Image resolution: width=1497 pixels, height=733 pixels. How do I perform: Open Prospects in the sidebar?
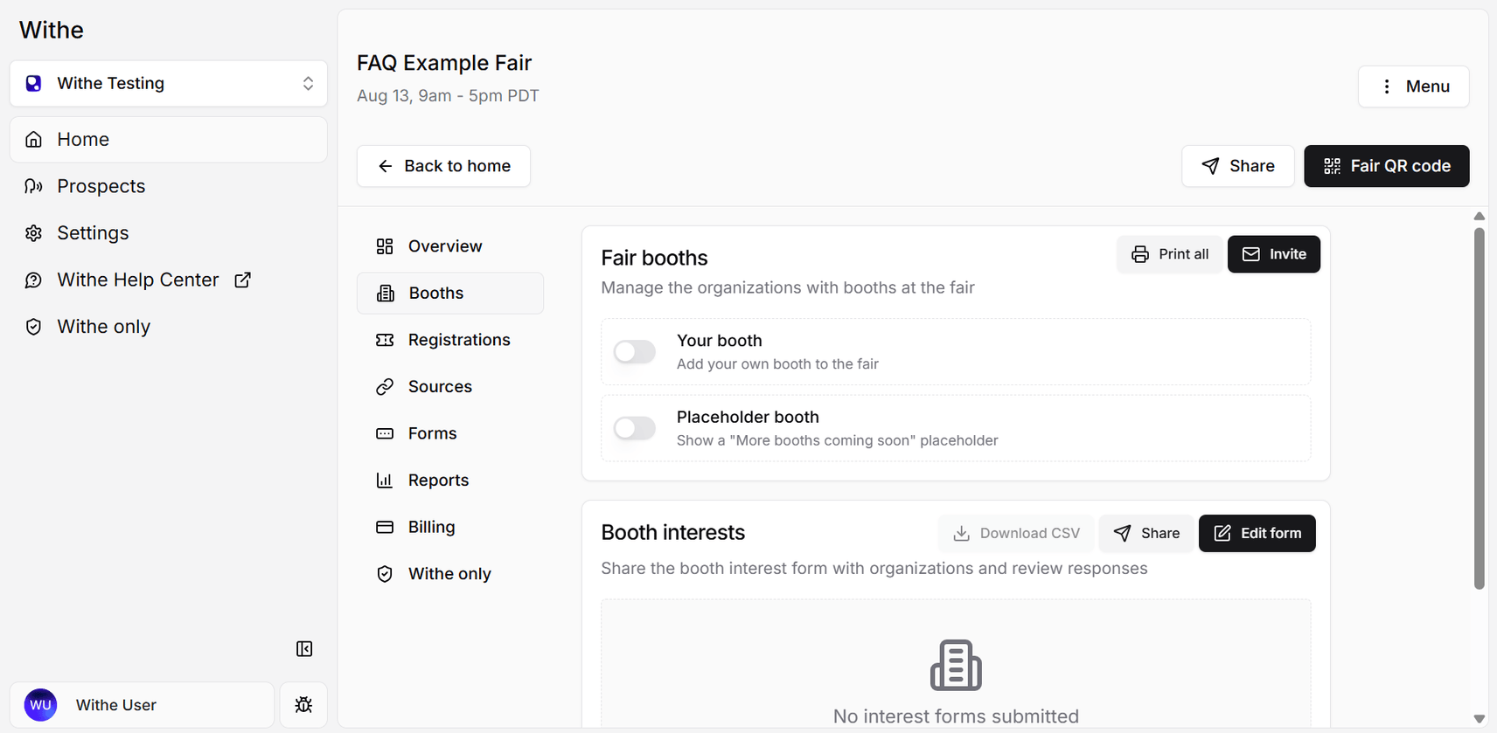[169, 186]
